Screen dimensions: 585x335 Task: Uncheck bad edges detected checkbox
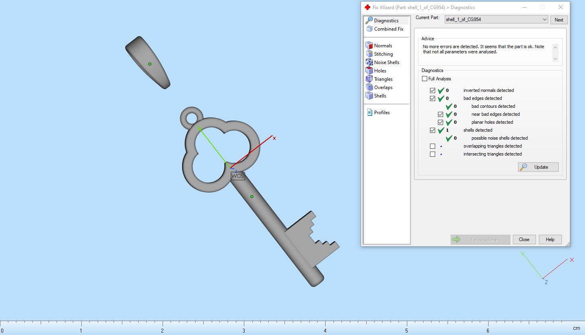pos(432,98)
